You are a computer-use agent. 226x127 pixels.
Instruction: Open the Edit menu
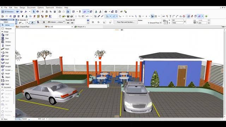11,7
